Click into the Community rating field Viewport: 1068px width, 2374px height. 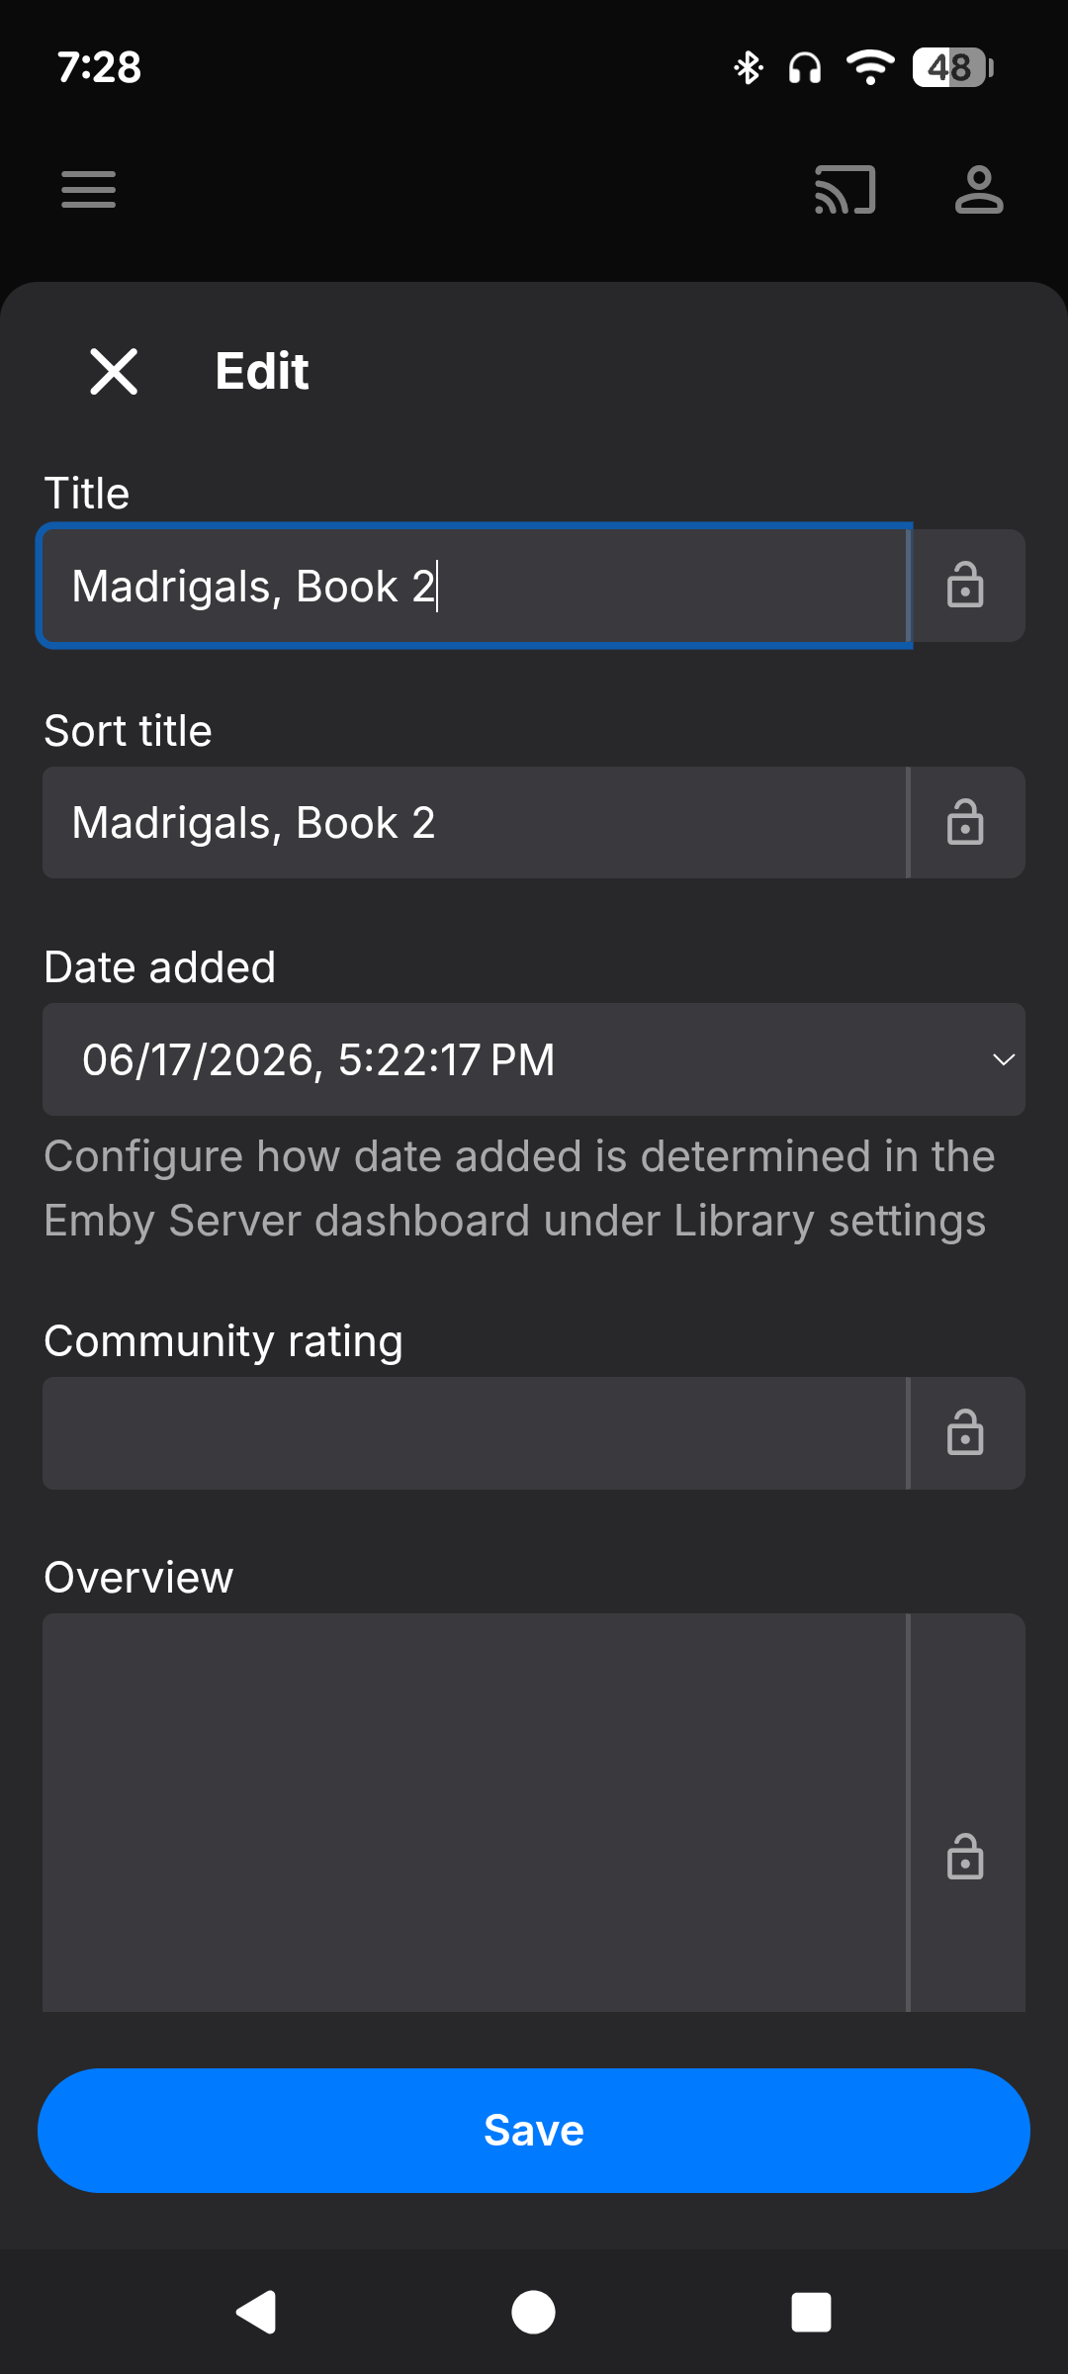click(x=474, y=1433)
